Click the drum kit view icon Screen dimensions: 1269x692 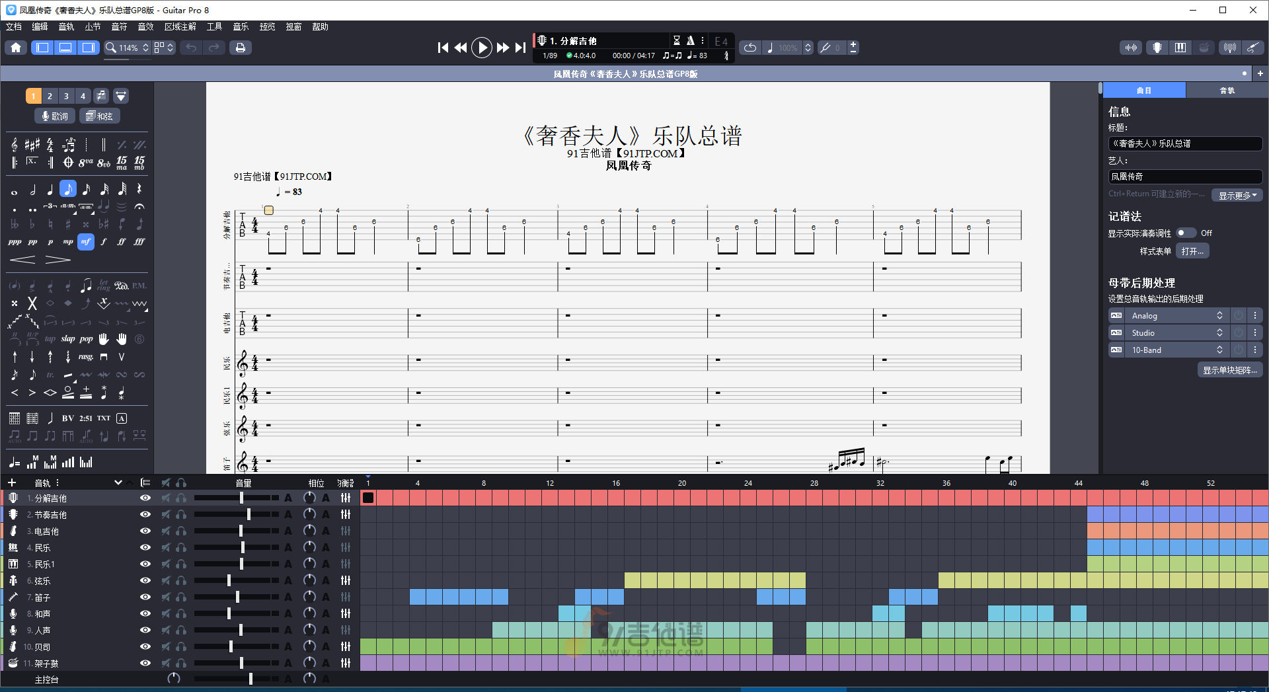(x=1204, y=48)
